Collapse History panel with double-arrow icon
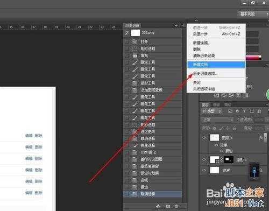 tap(176, 25)
